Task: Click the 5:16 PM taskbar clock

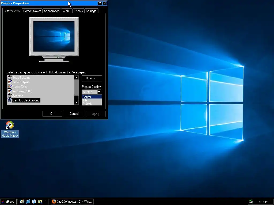Action: pyautogui.click(x=264, y=202)
